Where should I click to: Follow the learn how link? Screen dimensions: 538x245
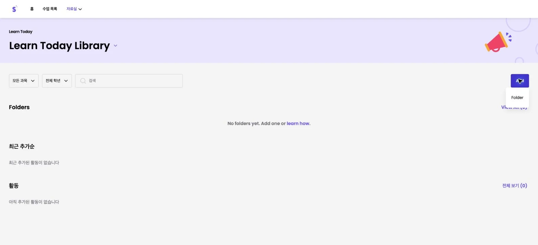[x=299, y=124]
